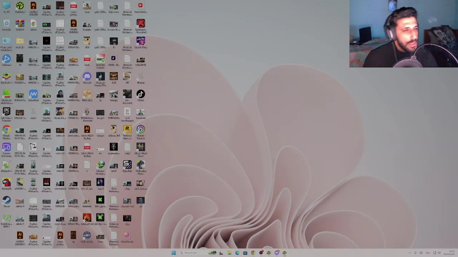
Task: Switch to Discord on the taskbar
Action: [x=277, y=253]
